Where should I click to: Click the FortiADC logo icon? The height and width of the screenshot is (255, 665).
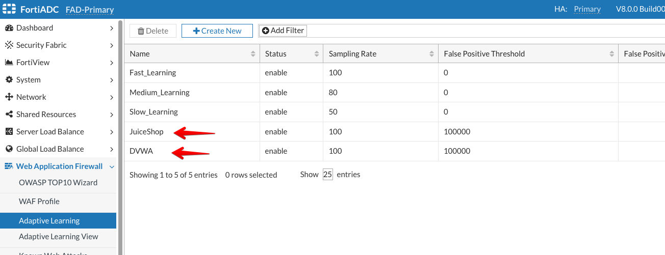pyautogui.click(x=10, y=9)
